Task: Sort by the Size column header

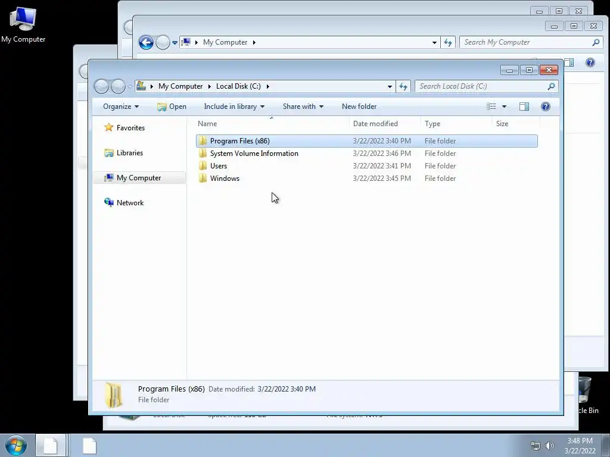Action: 516,124
